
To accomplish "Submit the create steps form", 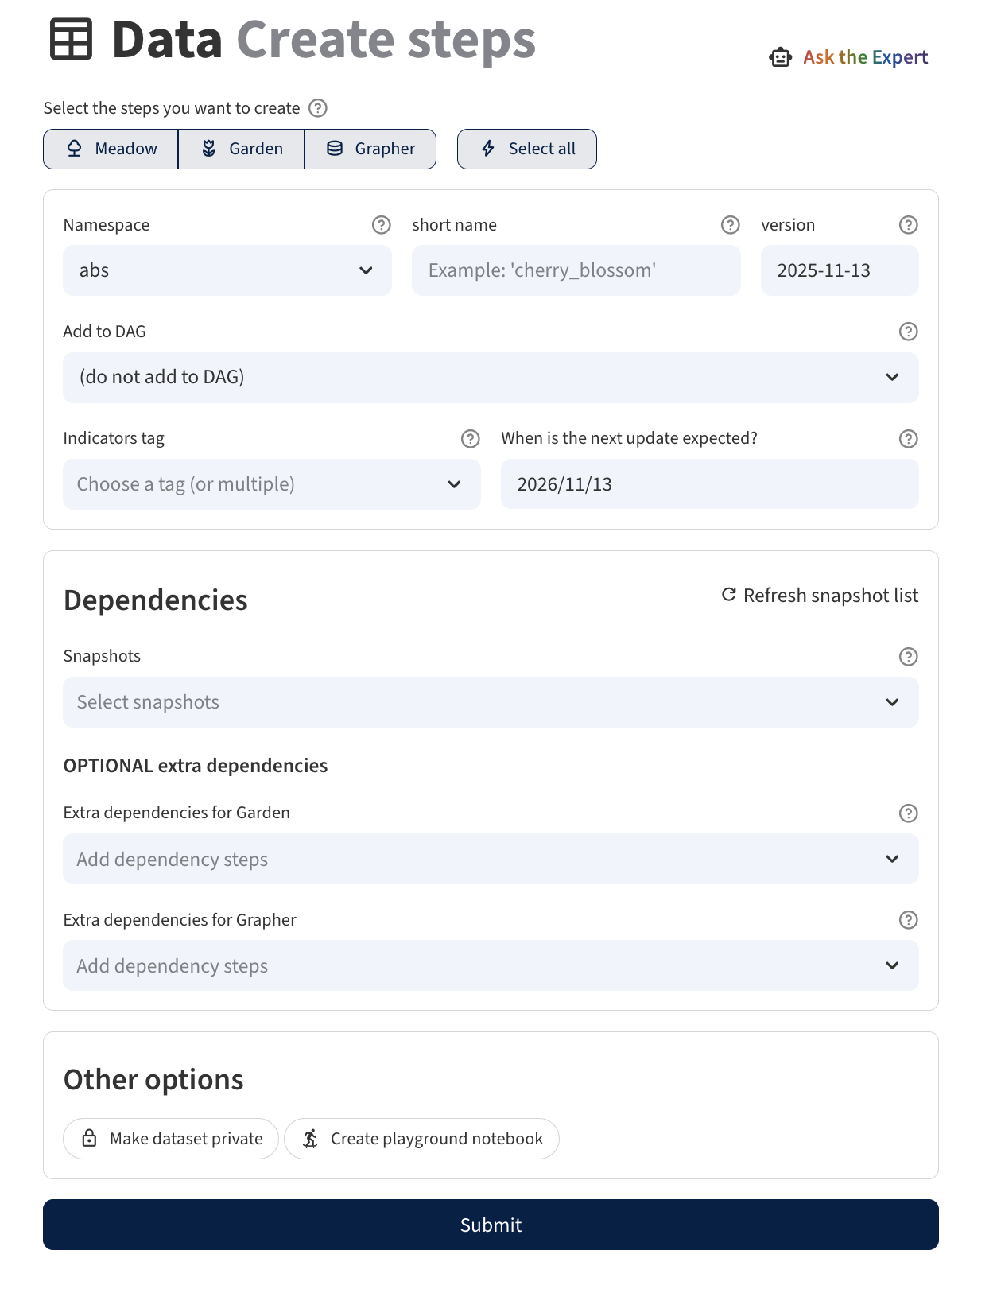I will 491,1225.
